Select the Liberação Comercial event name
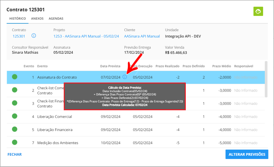274x167 pixels. (x=54, y=117)
